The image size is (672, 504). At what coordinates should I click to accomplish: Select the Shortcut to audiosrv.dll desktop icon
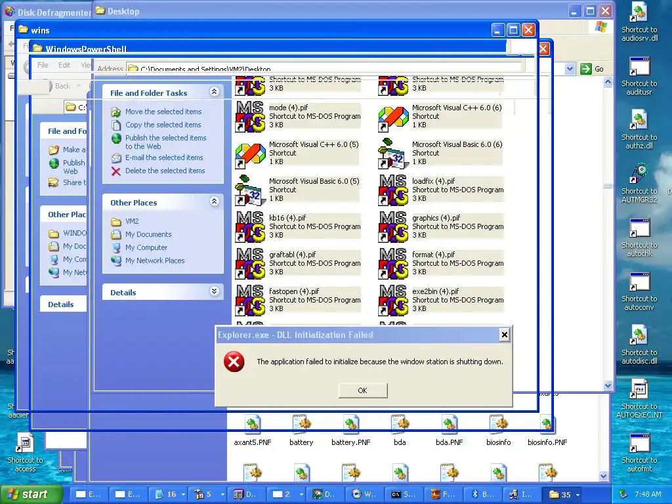coord(639,13)
